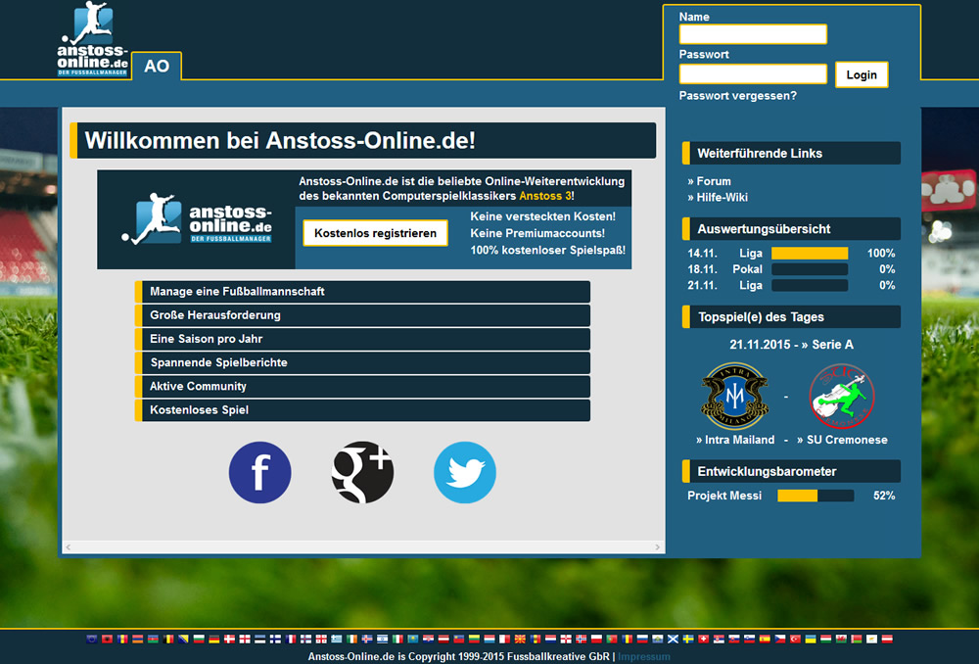Select the Denmark flag

229,639
